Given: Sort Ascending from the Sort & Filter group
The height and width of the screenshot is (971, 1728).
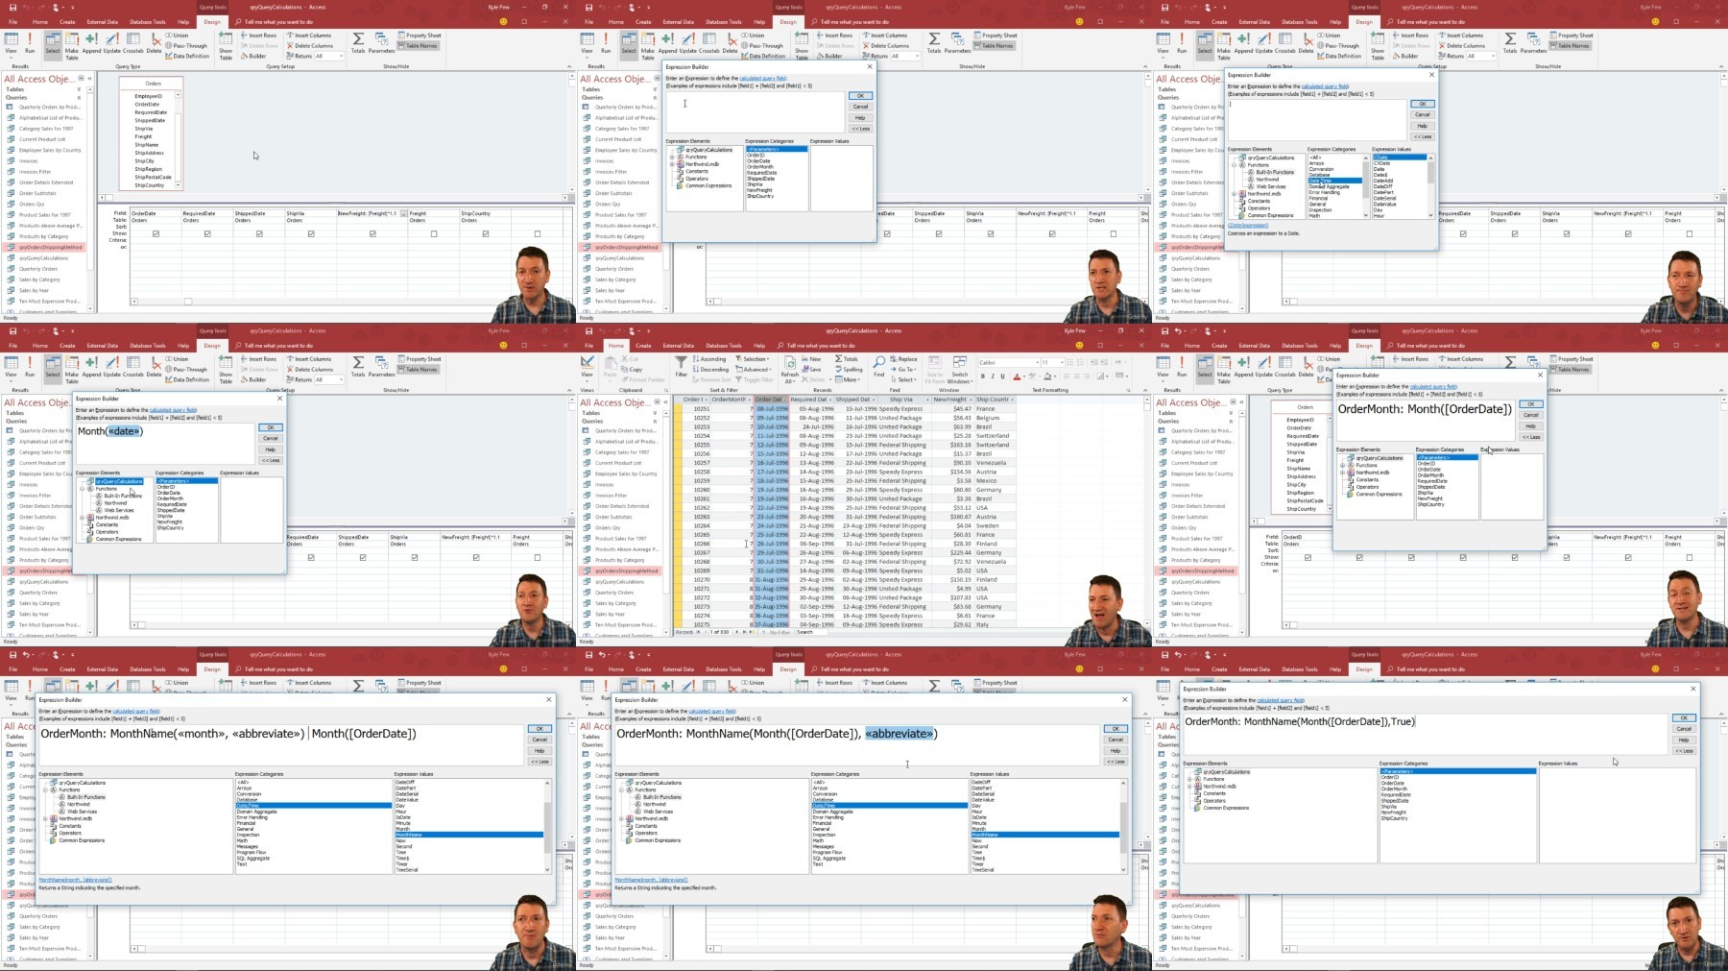Looking at the screenshot, I should [710, 359].
